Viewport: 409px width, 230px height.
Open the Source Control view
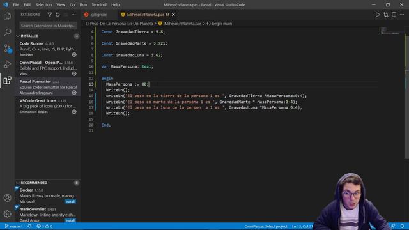tap(7, 49)
